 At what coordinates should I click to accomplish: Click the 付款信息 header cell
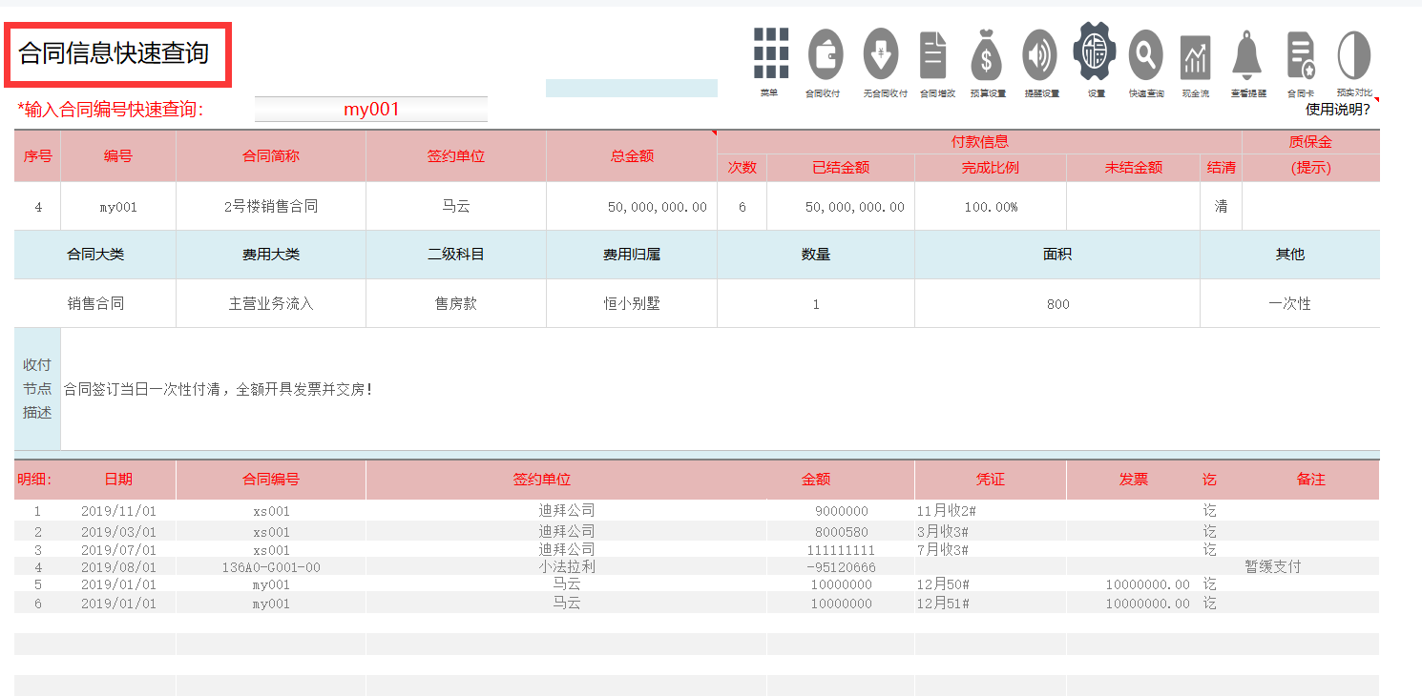pyautogui.click(x=980, y=142)
